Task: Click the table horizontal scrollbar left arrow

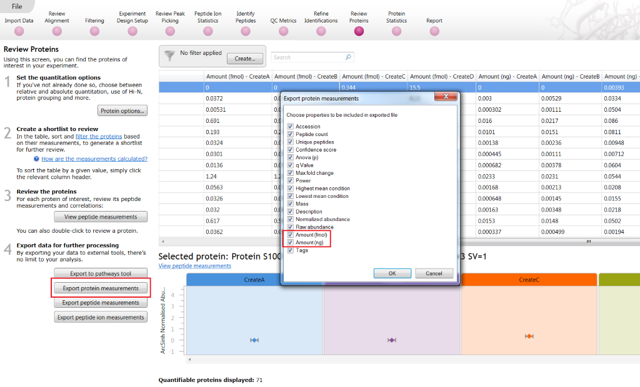Action: point(163,242)
